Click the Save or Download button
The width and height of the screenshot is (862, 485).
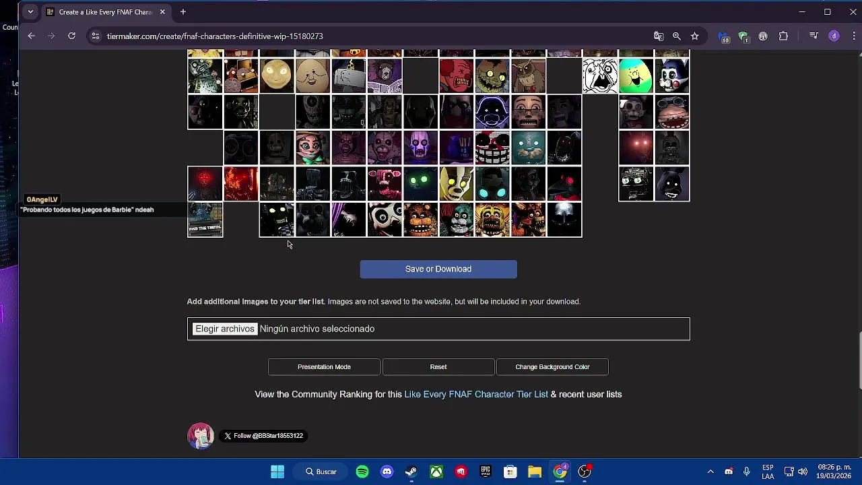pos(438,269)
